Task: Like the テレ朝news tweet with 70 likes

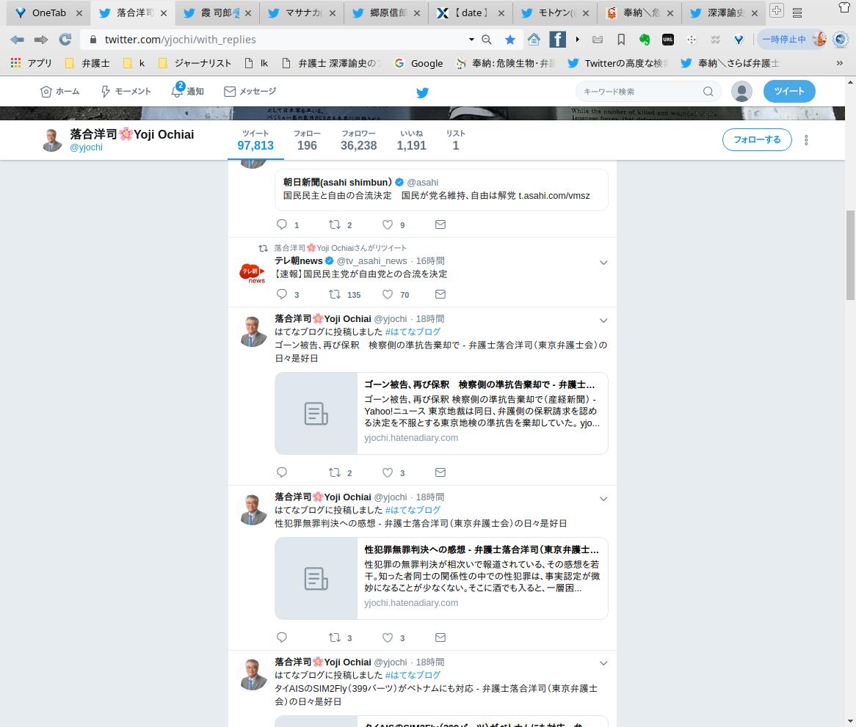Action: coord(387,294)
